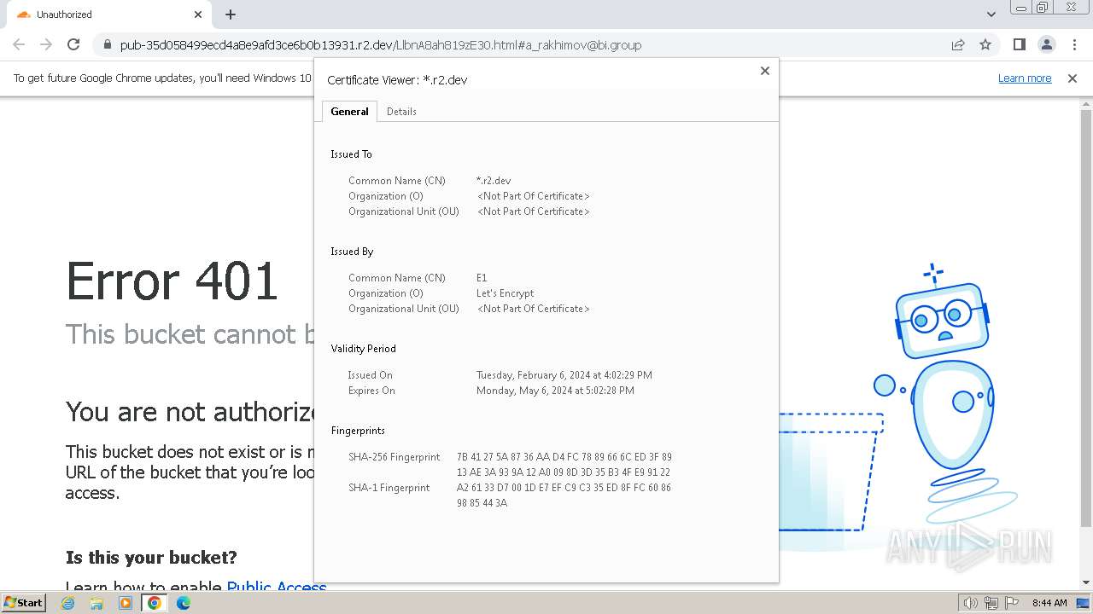This screenshot has height=614, width=1093.
Task: Click the '*.r2.dev' Common Name value
Action: (494, 181)
